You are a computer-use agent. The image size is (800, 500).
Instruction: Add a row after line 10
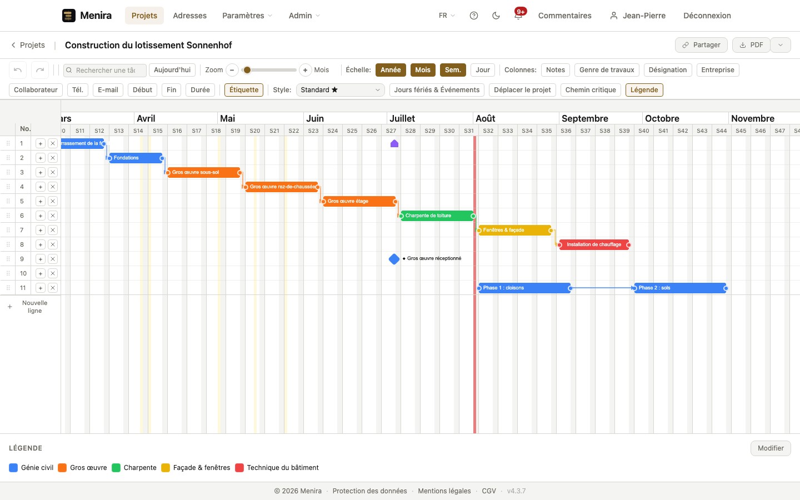coord(41,273)
